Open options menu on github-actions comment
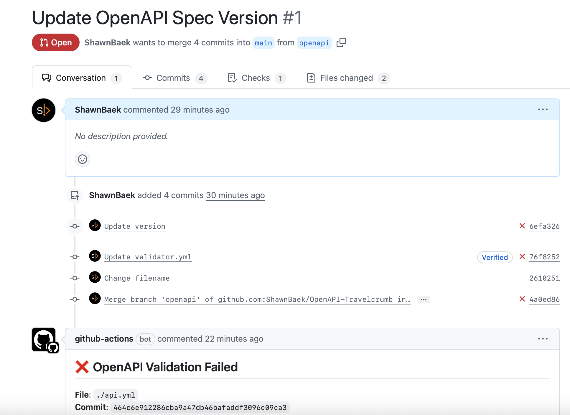Image resolution: width=570 pixels, height=415 pixels. point(543,339)
